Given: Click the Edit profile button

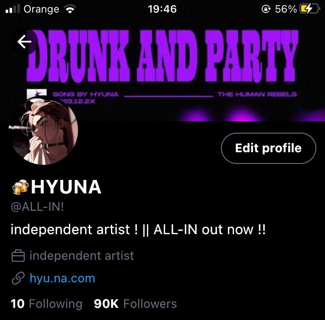Looking at the screenshot, I should point(268,148).
